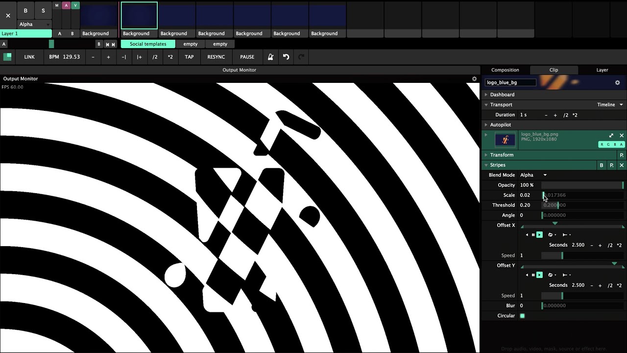
Task: Collapse the Stripes effect section
Action: pyautogui.click(x=486, y=165)
